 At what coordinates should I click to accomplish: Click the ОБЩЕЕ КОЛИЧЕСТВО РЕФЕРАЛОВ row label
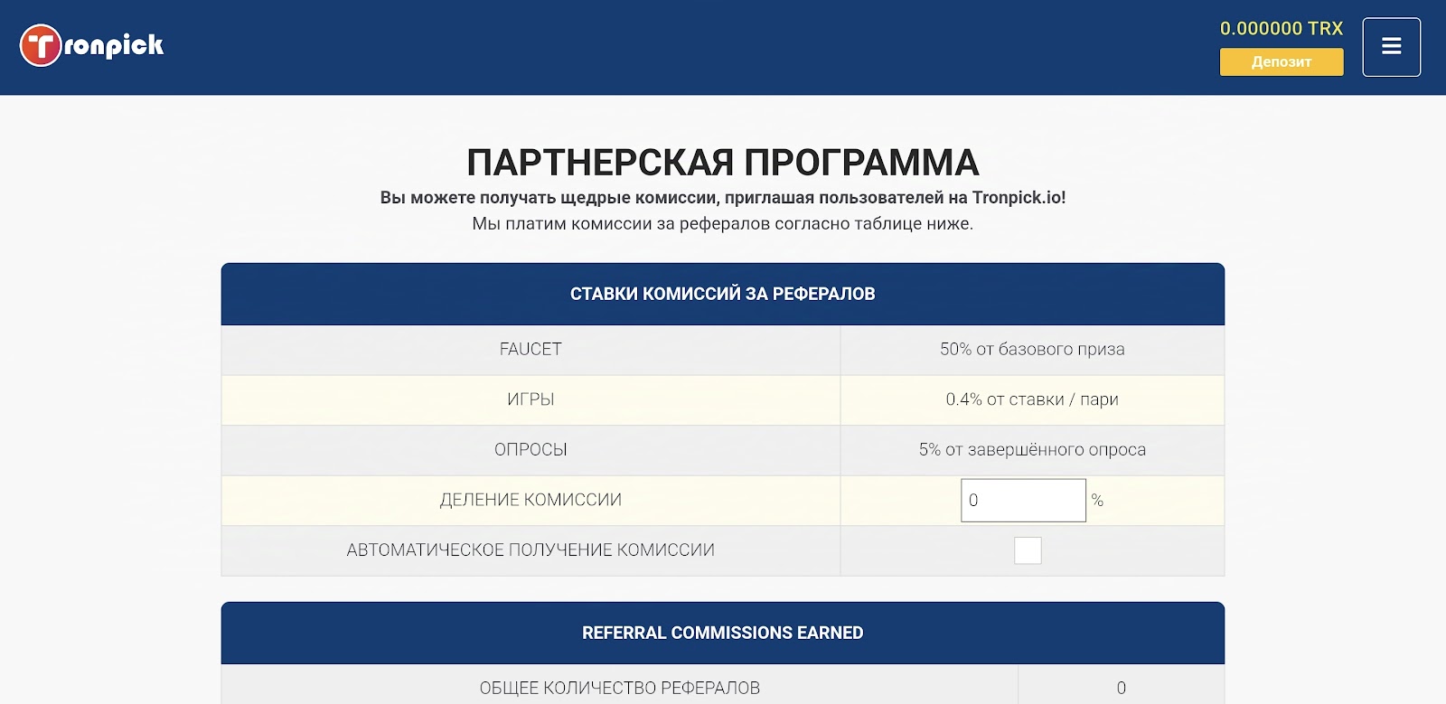[619, 688]
